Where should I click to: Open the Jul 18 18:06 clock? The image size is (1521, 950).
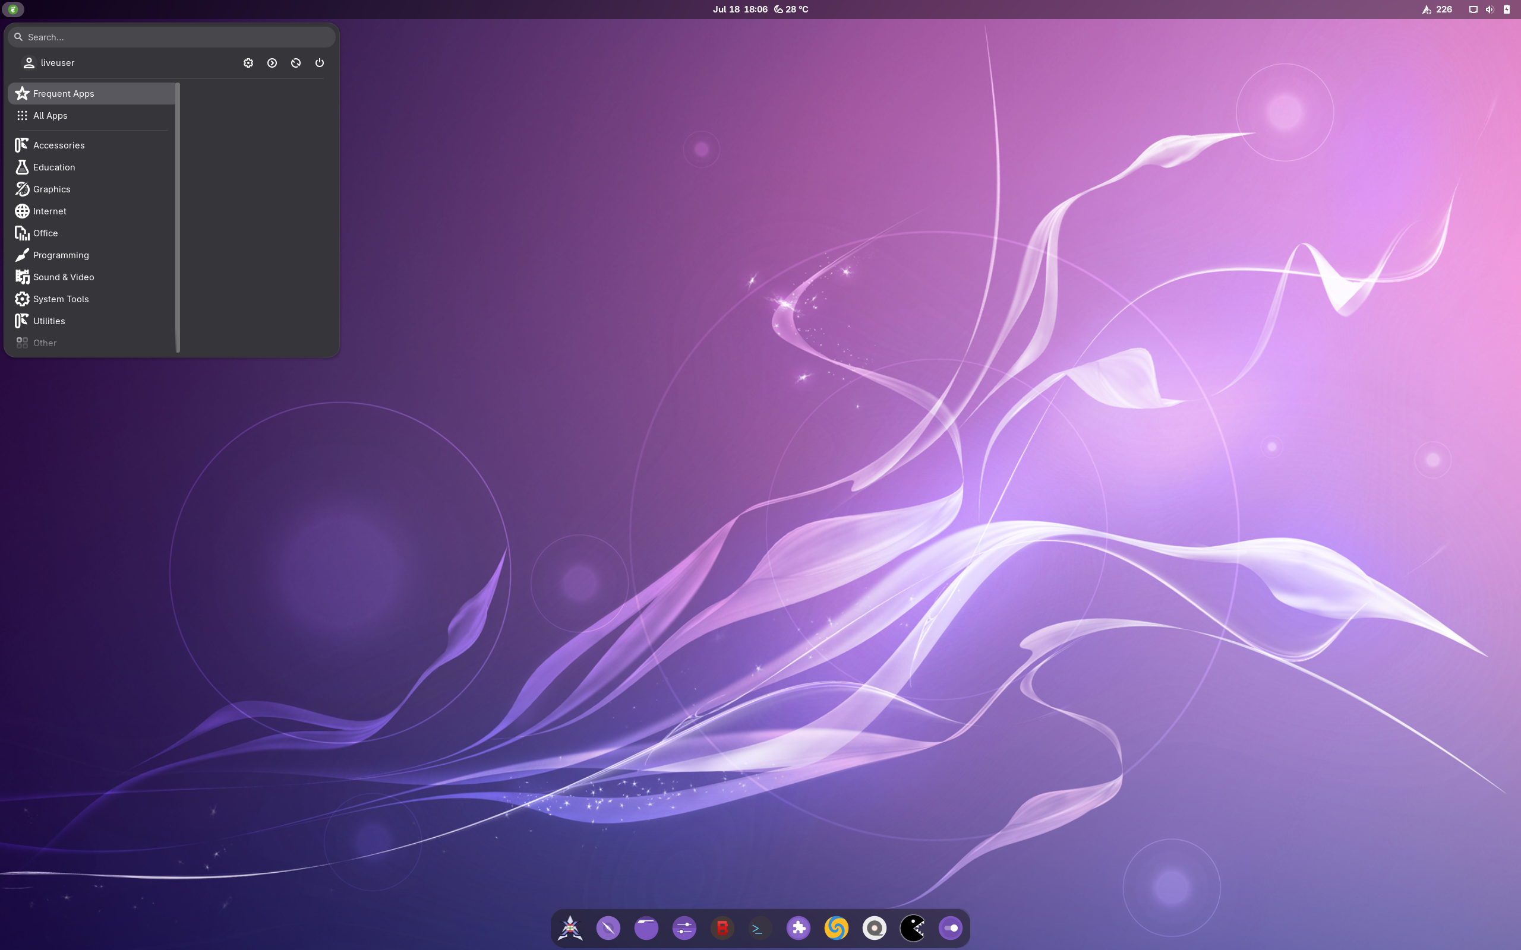tap(740, 9)
